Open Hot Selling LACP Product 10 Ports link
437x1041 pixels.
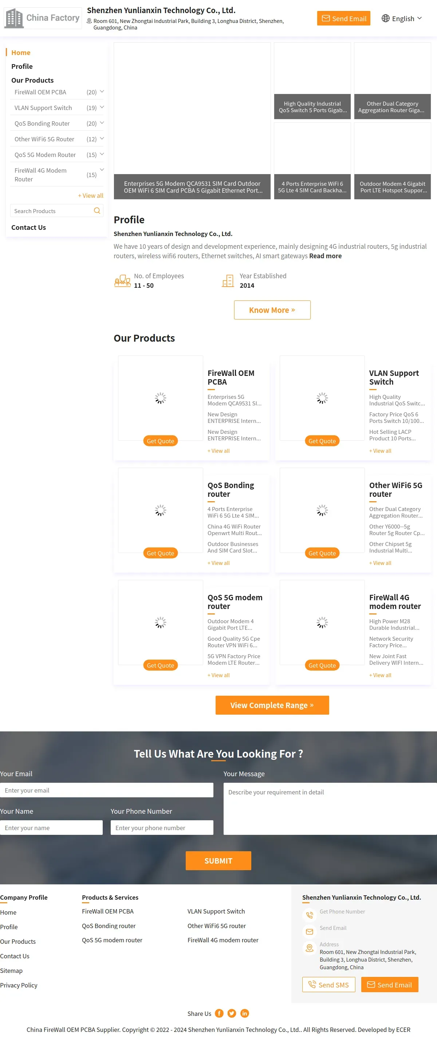[x=393, y=435]
